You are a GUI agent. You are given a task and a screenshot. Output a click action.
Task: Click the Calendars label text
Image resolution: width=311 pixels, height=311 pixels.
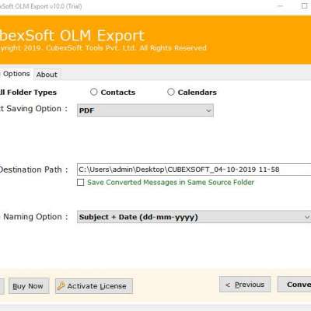(197, 93)
